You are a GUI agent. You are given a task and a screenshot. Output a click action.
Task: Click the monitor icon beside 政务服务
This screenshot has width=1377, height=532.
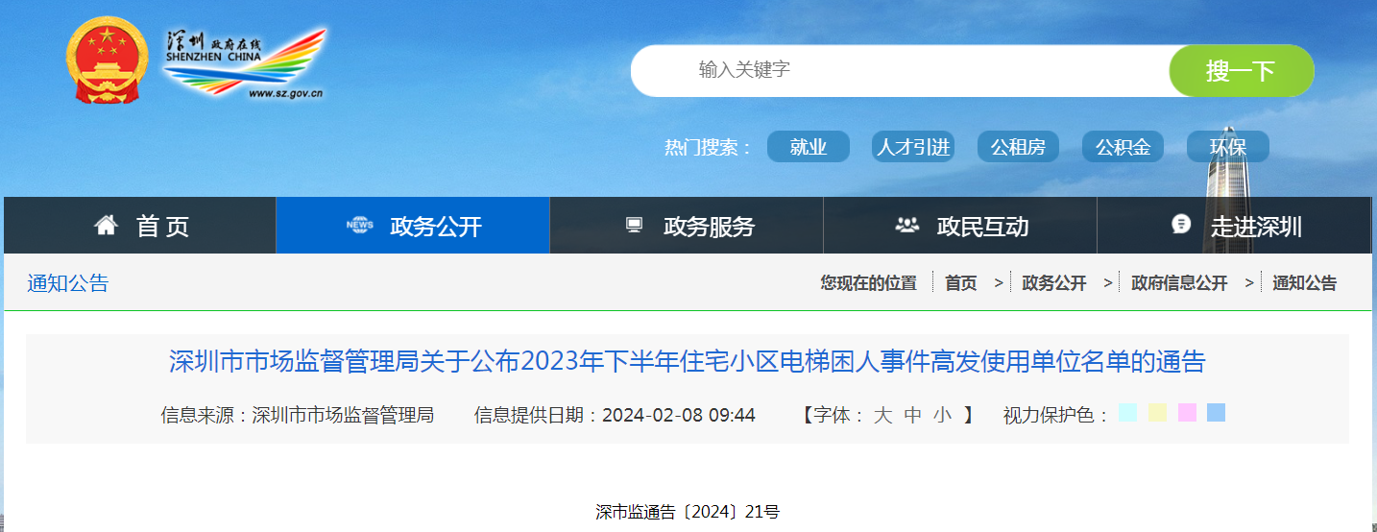pyautogui.click(x=634, y=226)
